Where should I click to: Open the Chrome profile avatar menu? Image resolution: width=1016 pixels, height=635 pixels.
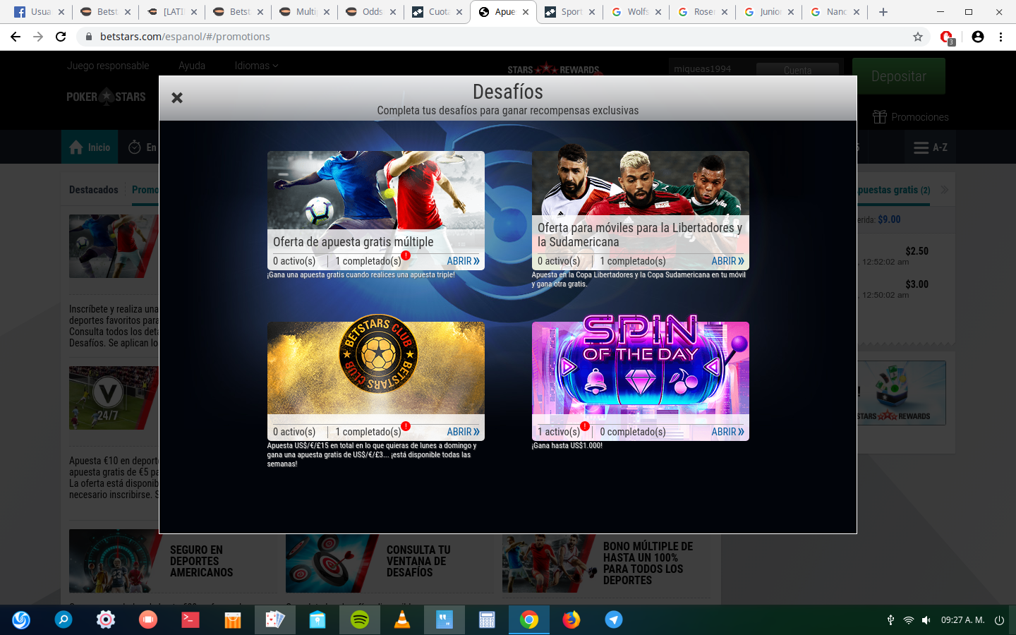click(x=978, y=37)
